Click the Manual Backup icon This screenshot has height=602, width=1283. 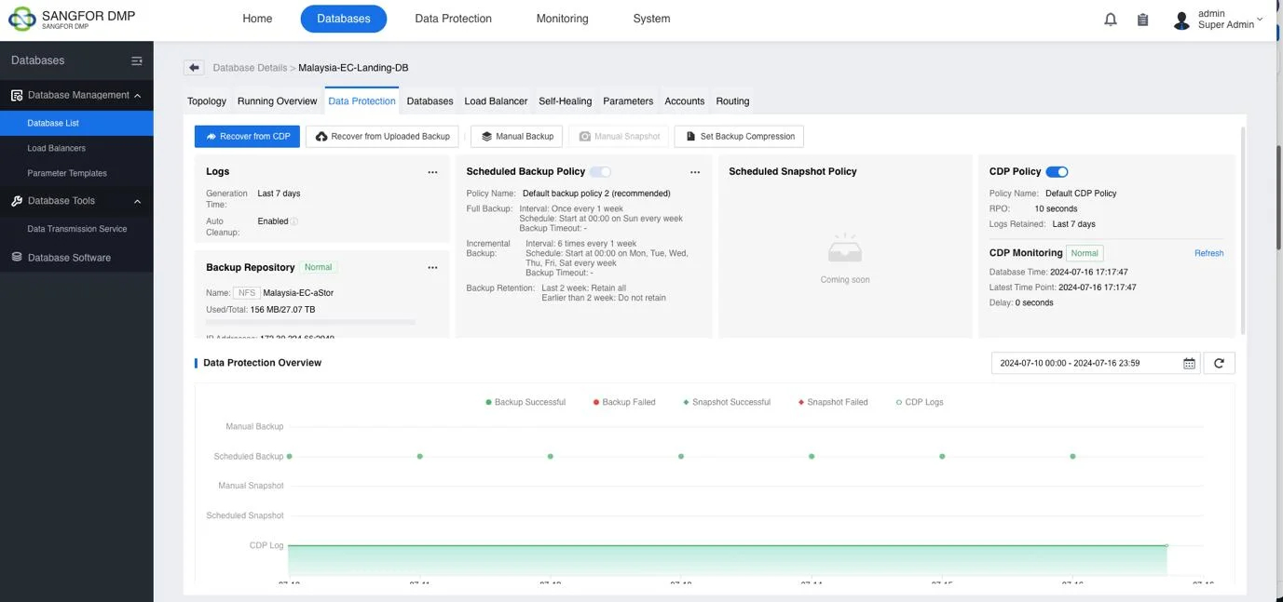pos(487,136)
